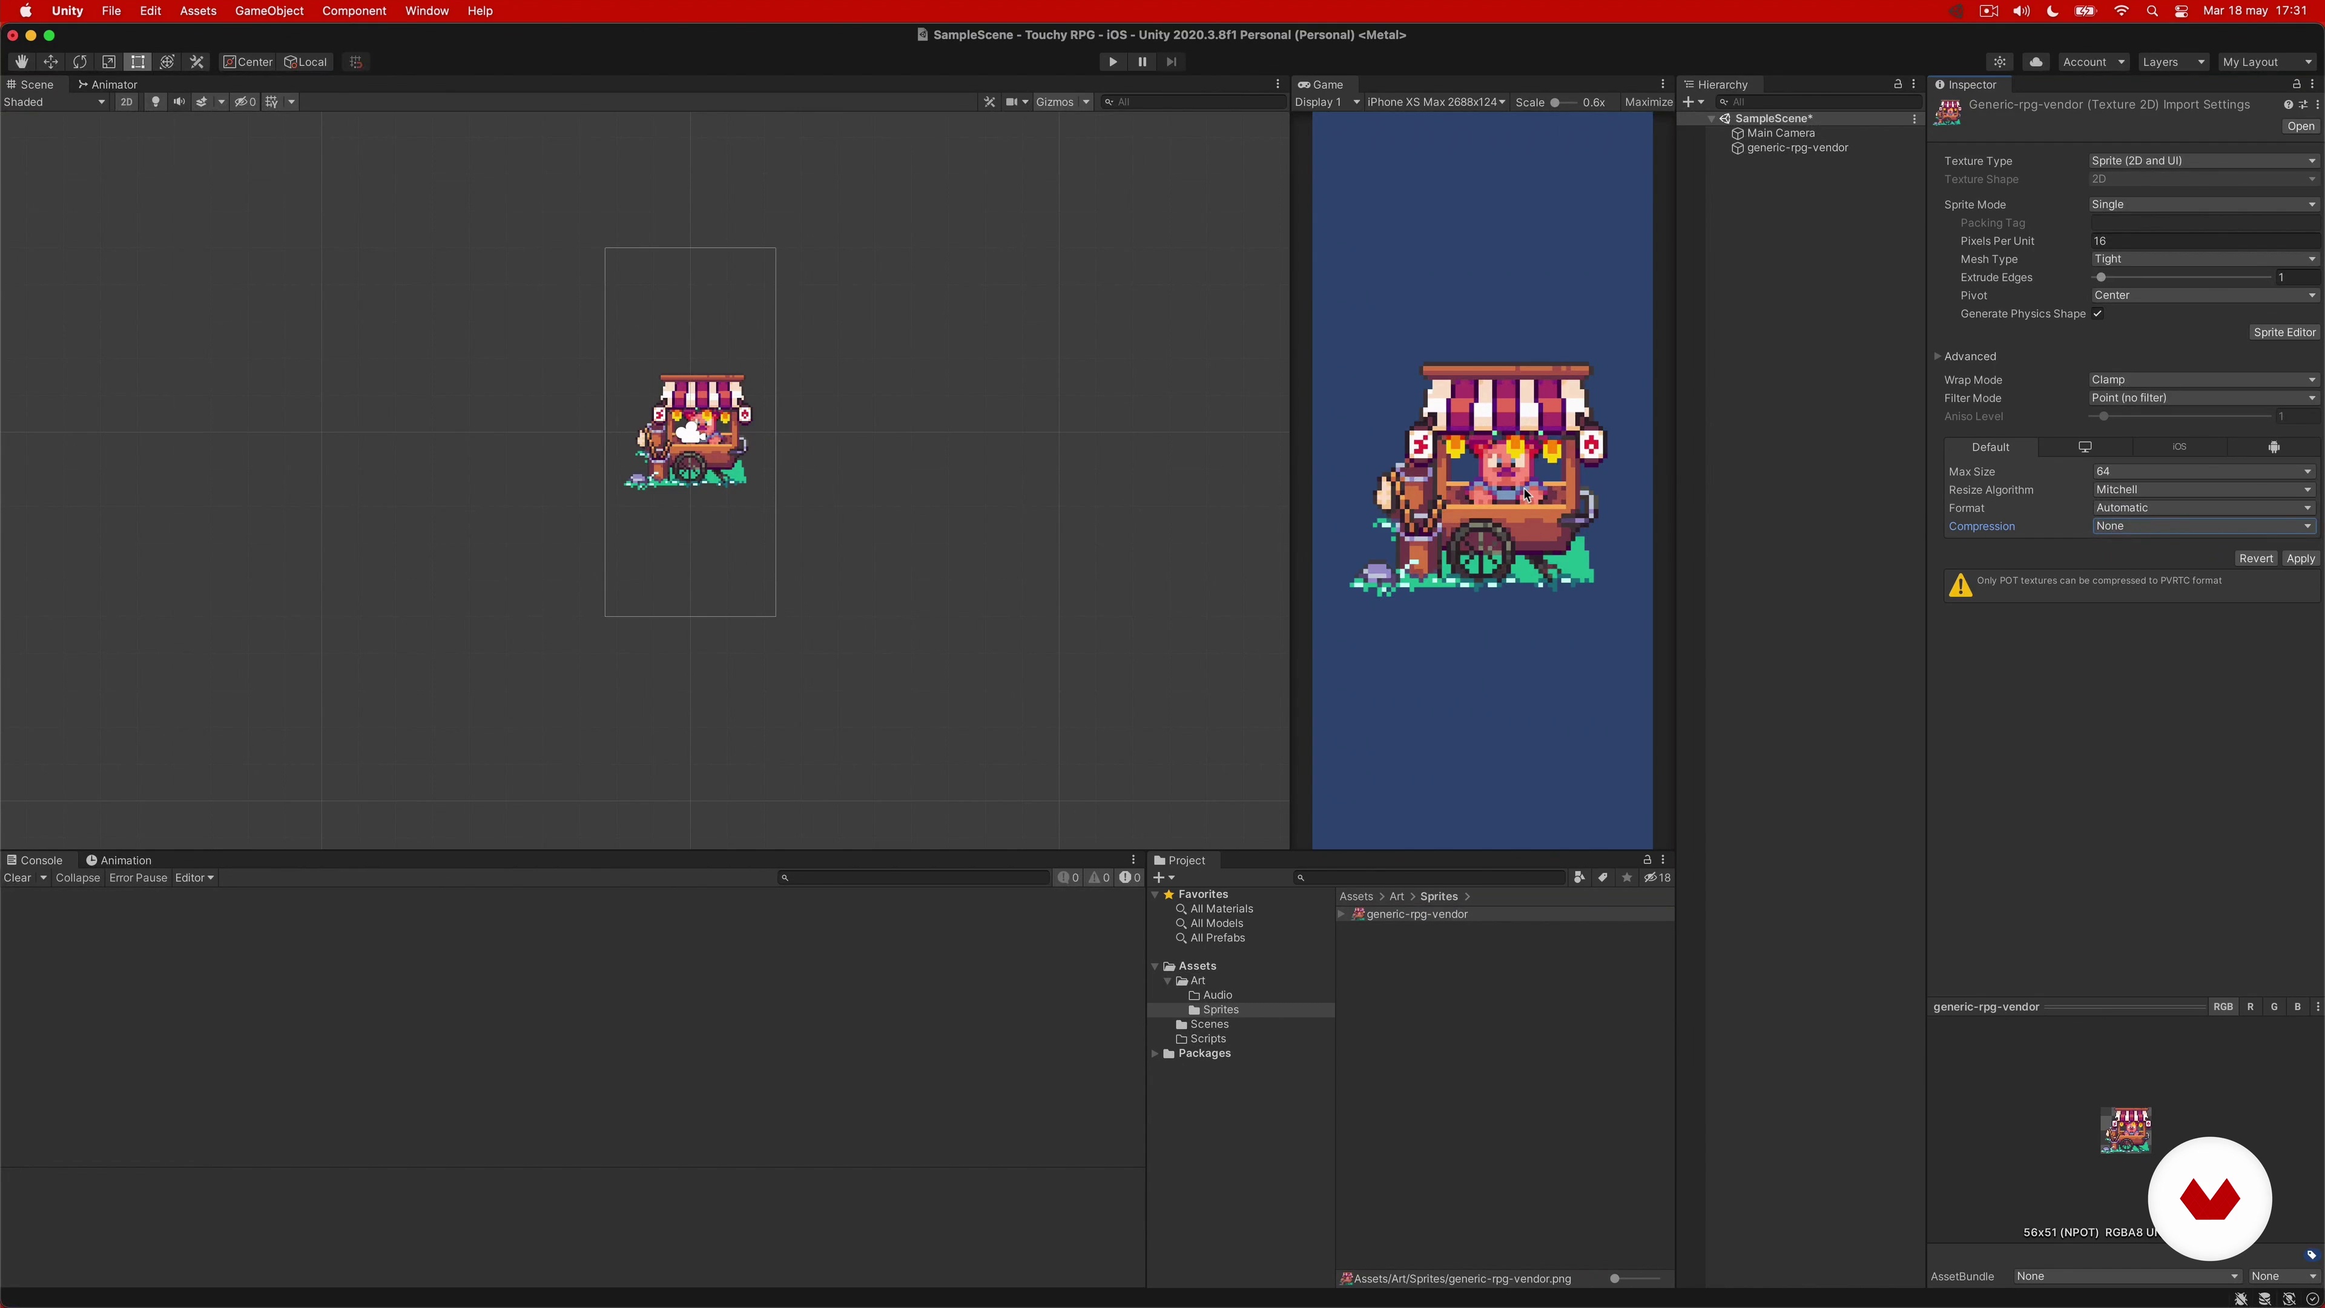Open Unity Collab cloud icon
2325x1308 pixels.
[2035, 61]
